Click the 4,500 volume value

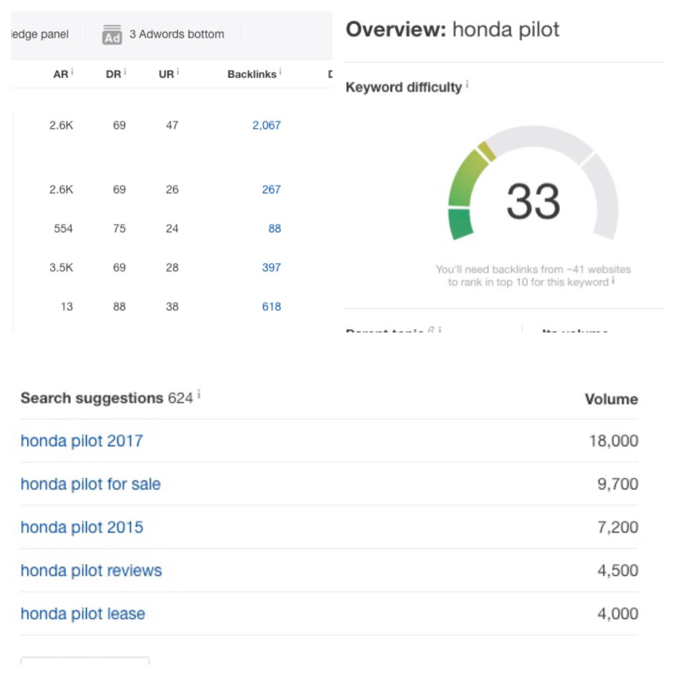pos(618,571)
